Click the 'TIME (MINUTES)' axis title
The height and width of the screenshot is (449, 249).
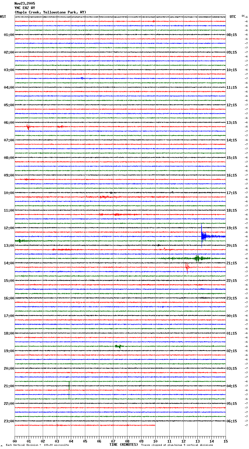[124, 445]
